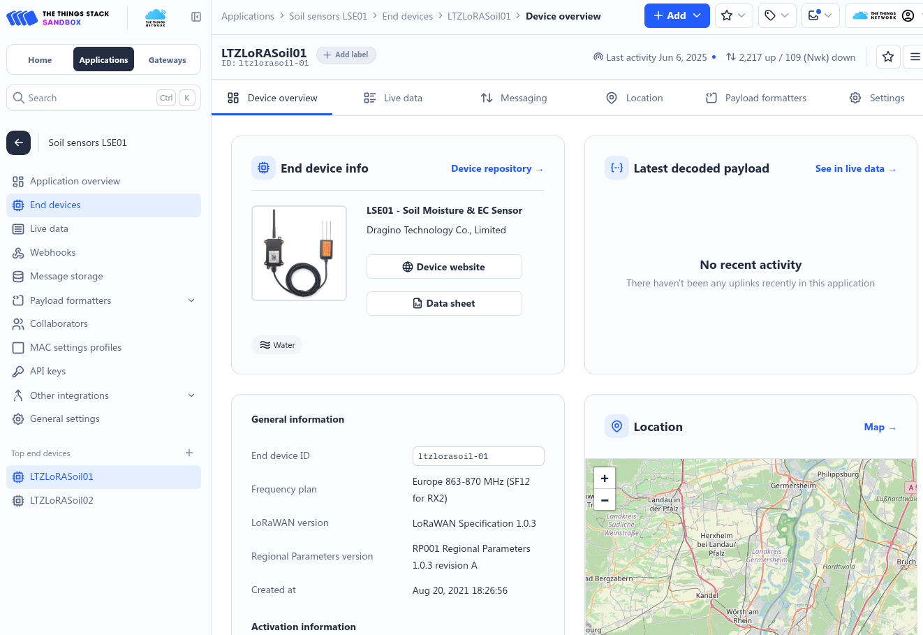Switch to Home tab
The width and height of the screenshot is (923, 635).
tap(40, 60)
